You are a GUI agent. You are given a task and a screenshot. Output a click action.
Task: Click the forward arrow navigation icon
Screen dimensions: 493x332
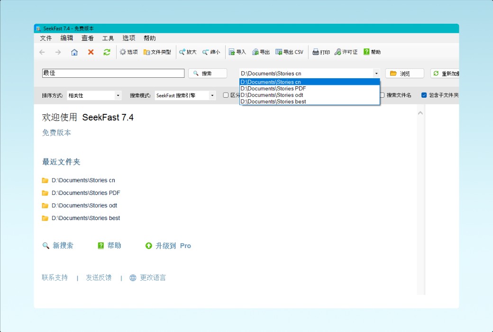pos(58,52)
